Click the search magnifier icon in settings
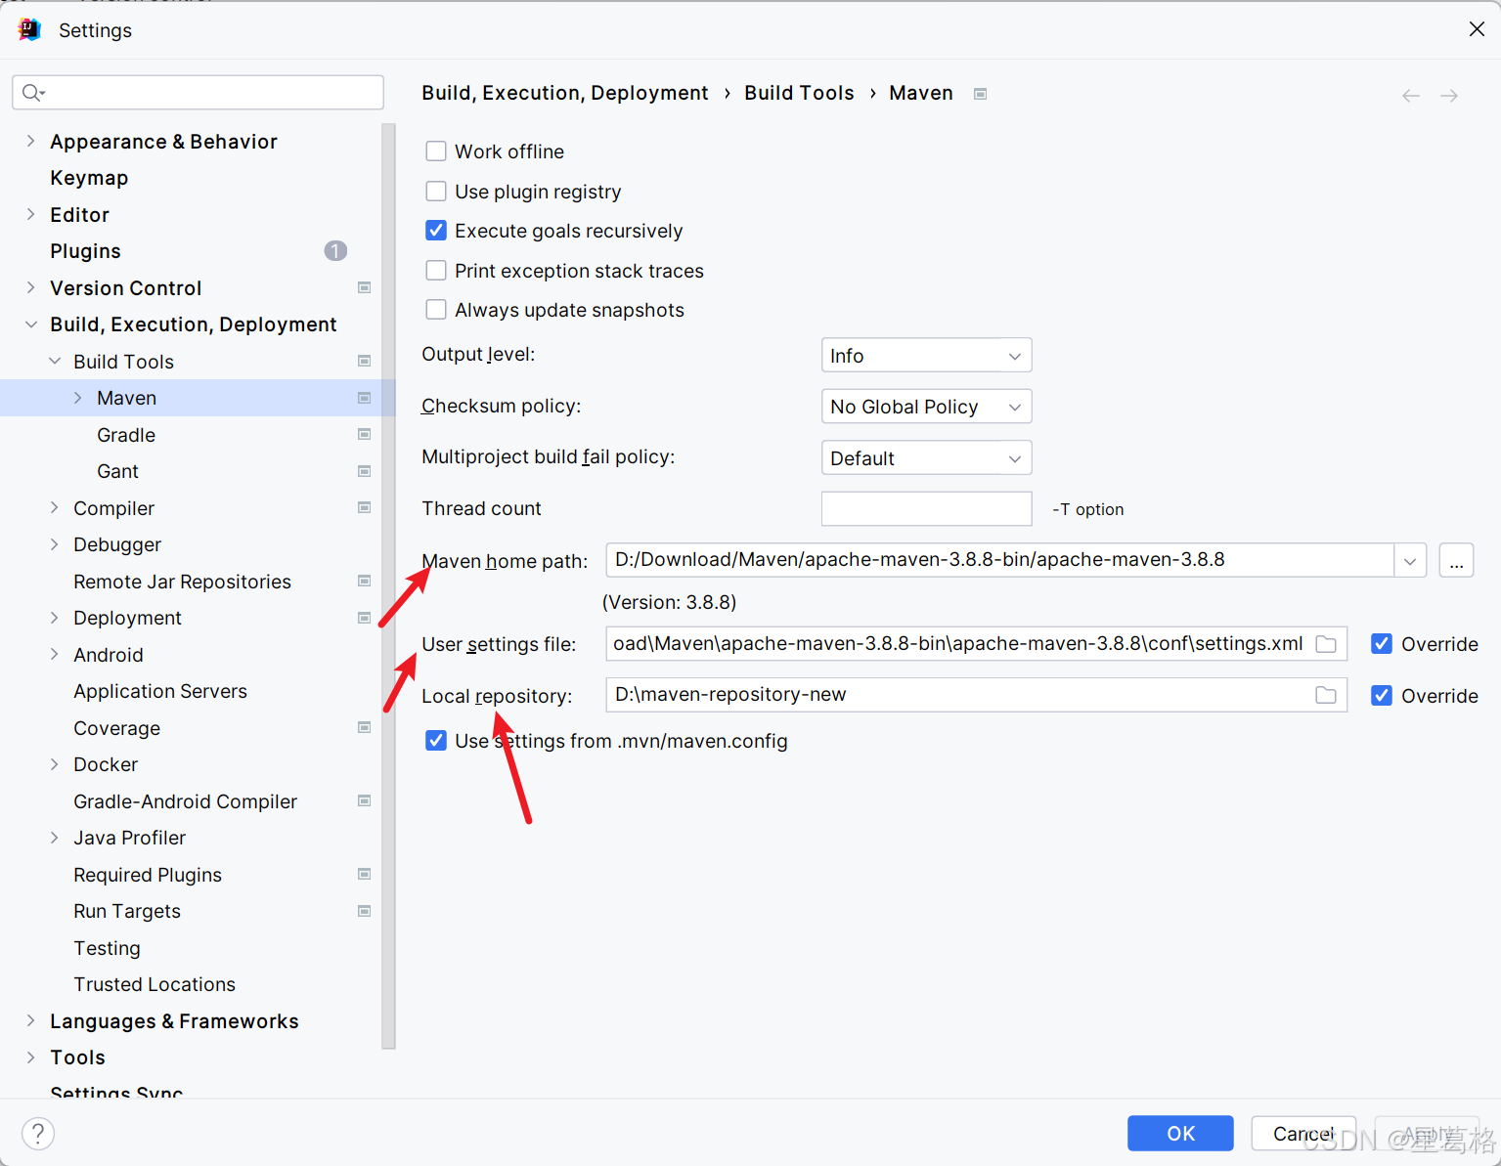 pyautogui.click(x=33, y=93)
